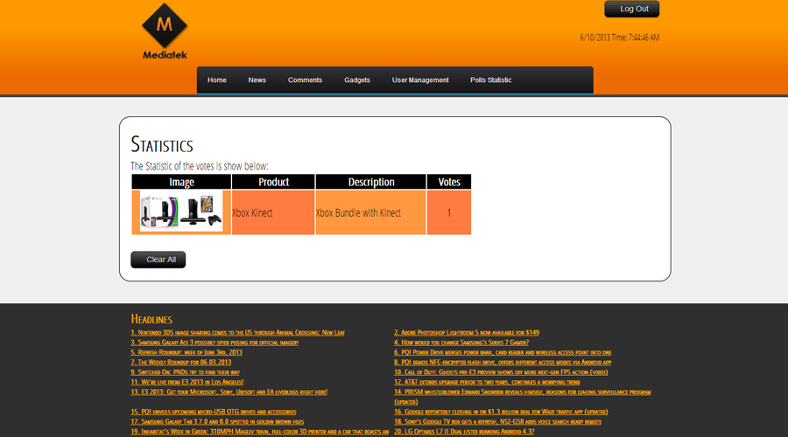Open headline 4 about Samsung's Series 7 Gamer
The width and height of the screenshot is (788, 437).
tap(461, 343)
